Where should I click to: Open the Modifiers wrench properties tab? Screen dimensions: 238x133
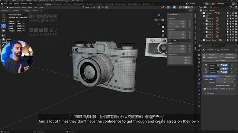(199, 83)
